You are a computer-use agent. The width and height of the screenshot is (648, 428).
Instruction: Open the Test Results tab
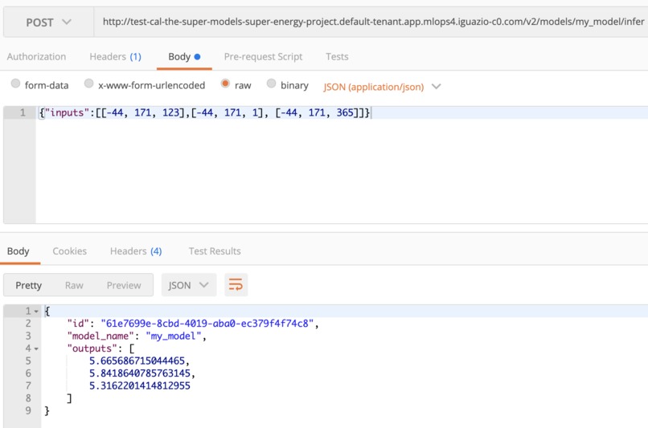pos(215,251)
